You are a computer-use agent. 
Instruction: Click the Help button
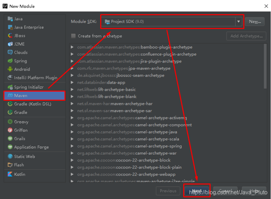[x=254, y=191]
